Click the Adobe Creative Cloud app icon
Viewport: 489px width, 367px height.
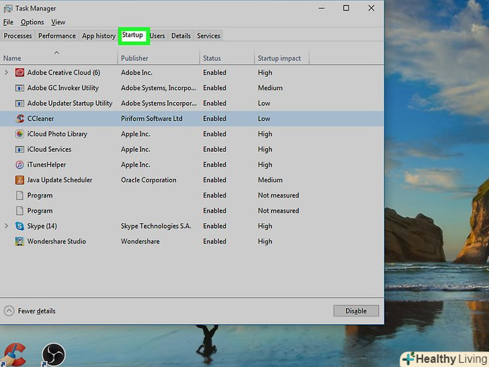point(19,73)
